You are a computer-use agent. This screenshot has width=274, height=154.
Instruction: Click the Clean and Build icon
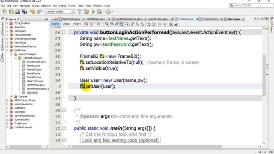(86, 12)
